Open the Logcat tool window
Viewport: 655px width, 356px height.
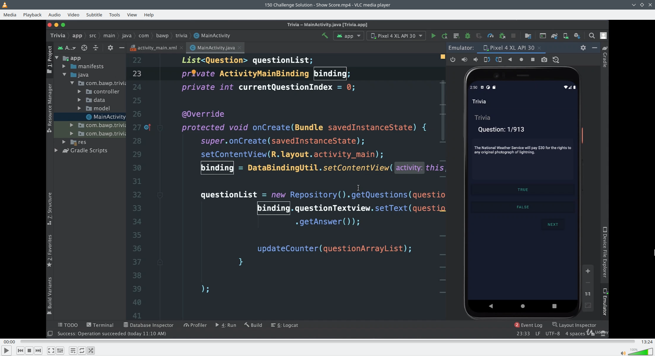[285, 325]
